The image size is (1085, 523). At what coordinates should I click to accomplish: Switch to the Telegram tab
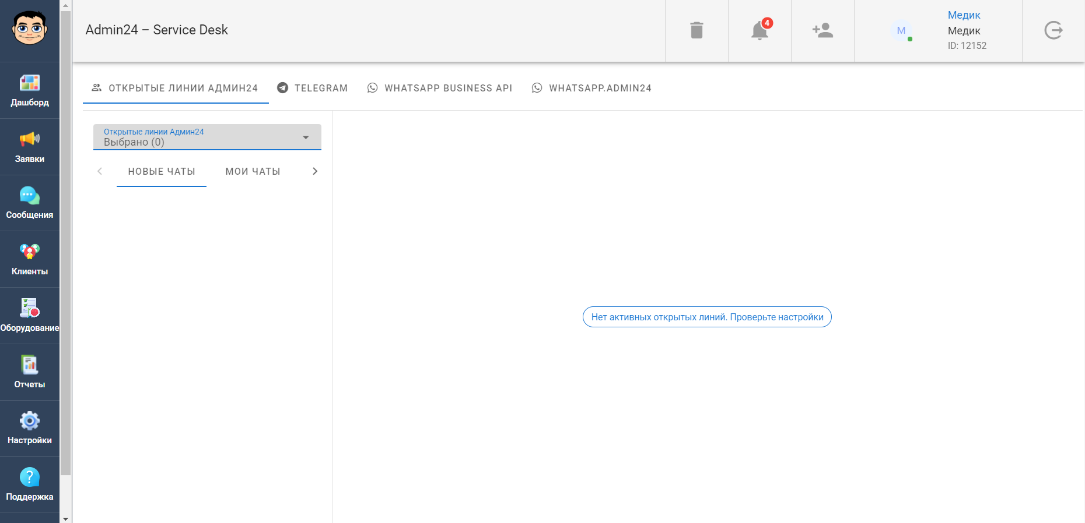point(313,88)
